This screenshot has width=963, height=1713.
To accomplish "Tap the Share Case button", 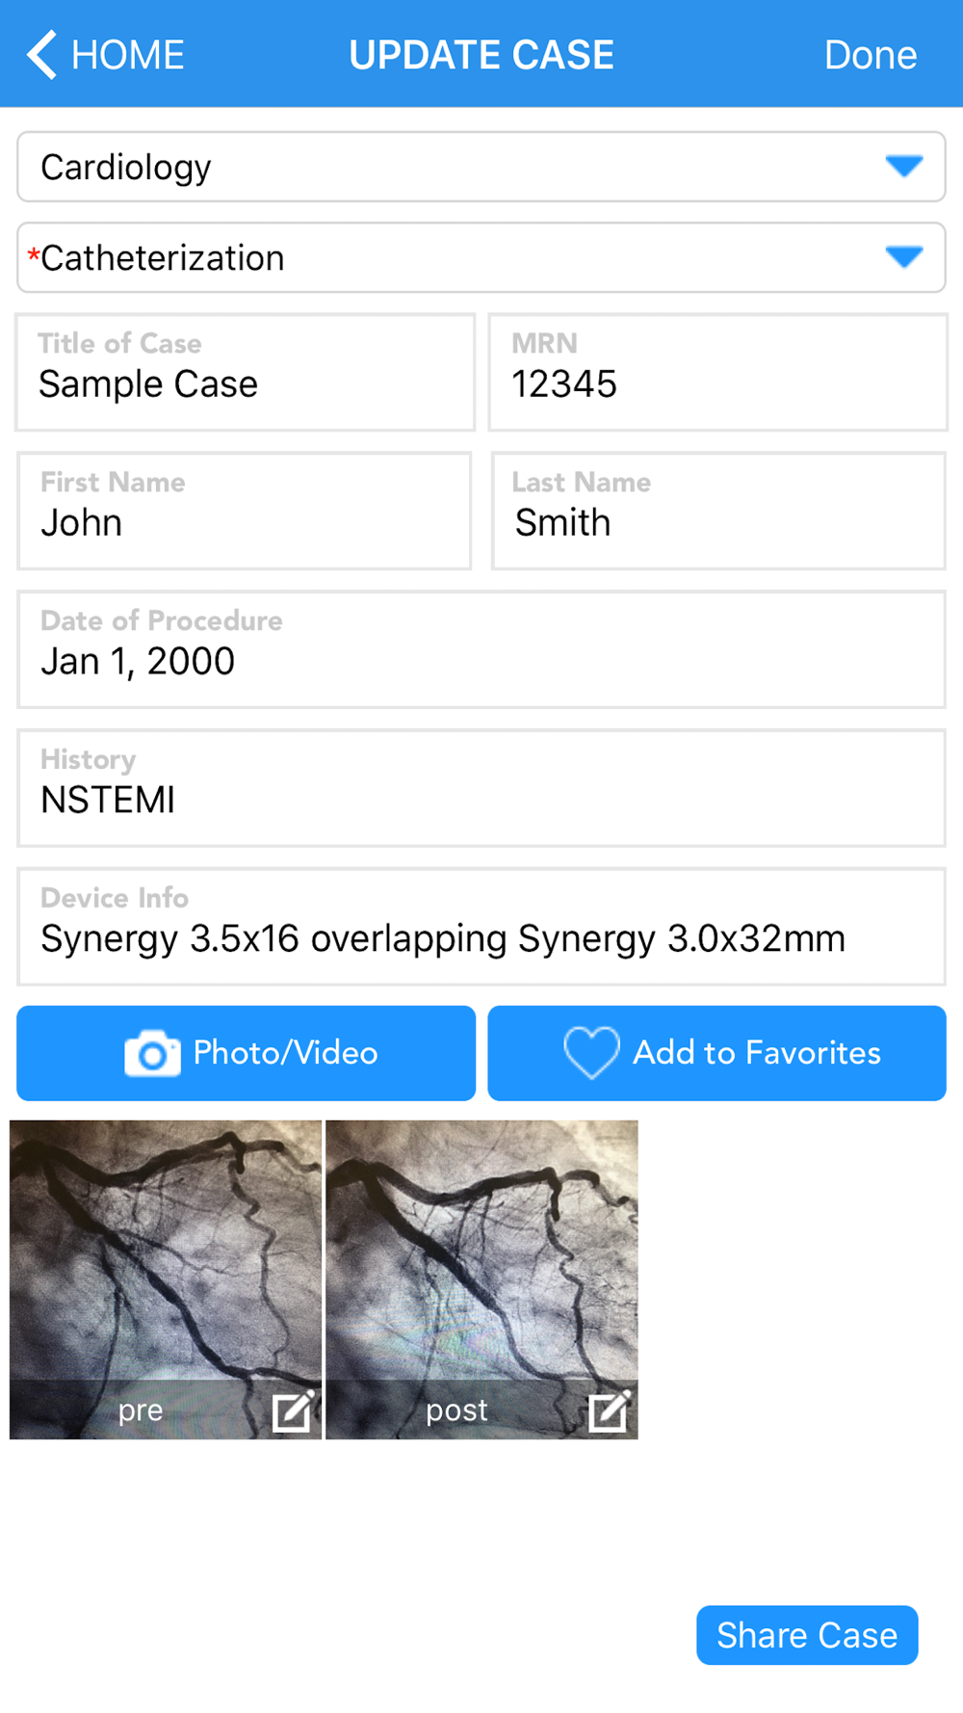I will point(807,1635).
